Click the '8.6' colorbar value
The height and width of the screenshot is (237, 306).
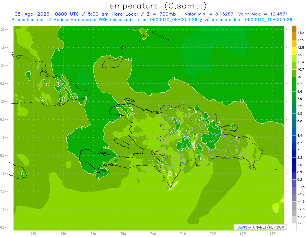pos(300,91)
